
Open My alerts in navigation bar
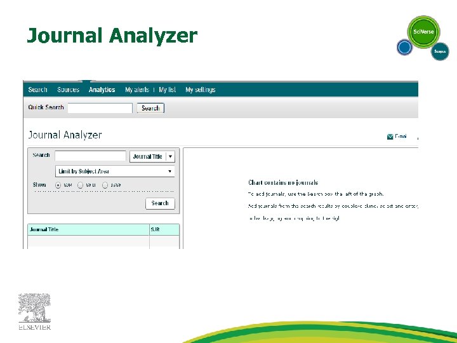coord(137,90)
